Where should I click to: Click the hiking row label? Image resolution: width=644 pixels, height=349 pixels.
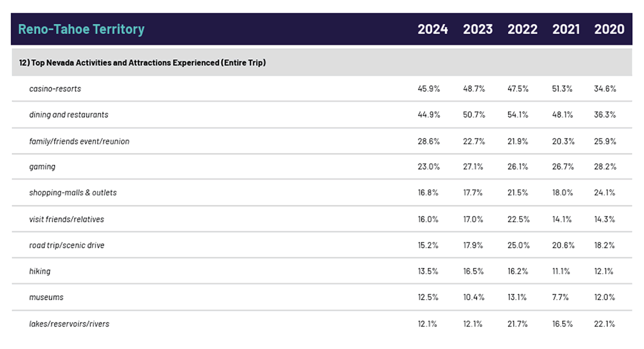(40, 271)
